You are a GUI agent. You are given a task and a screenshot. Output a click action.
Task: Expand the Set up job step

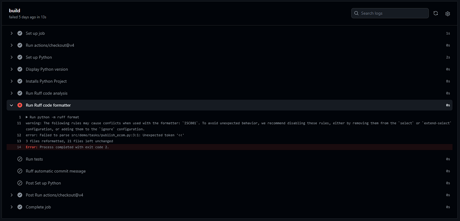coord(11,33)
